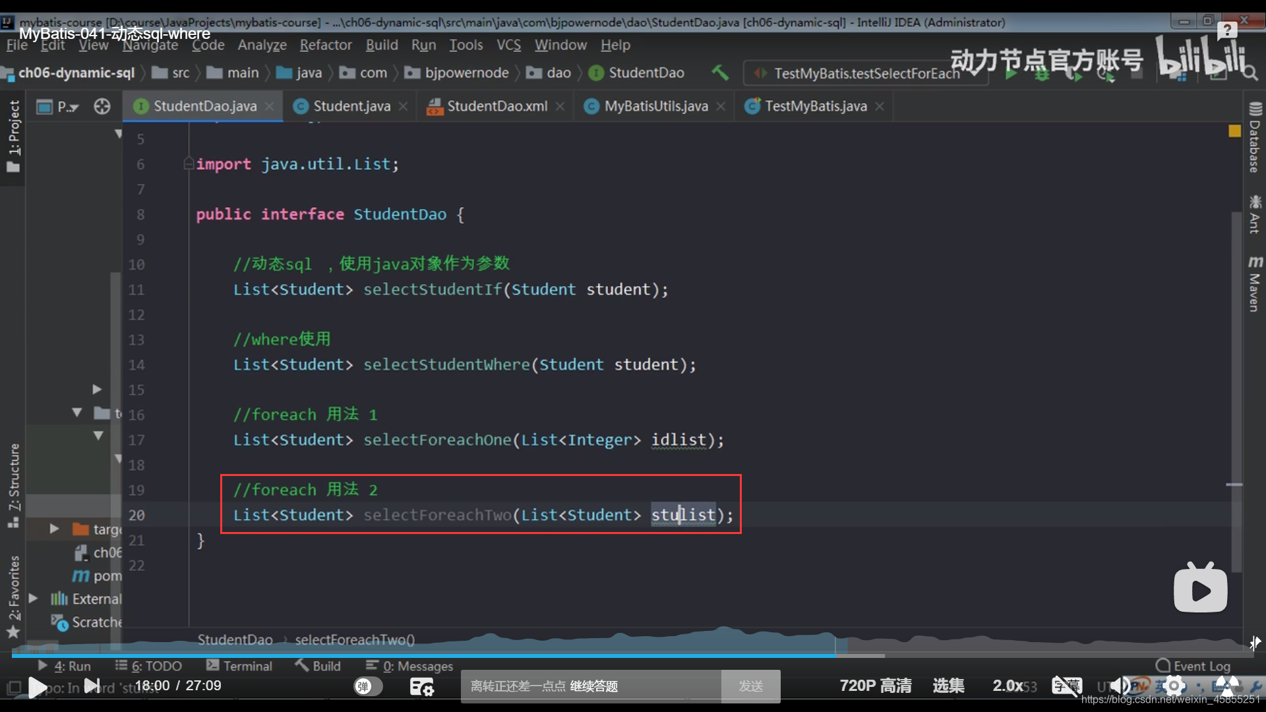
Task: Click the locate/scroll-from-source crosshair icon
Action: [x=102, y=106]
